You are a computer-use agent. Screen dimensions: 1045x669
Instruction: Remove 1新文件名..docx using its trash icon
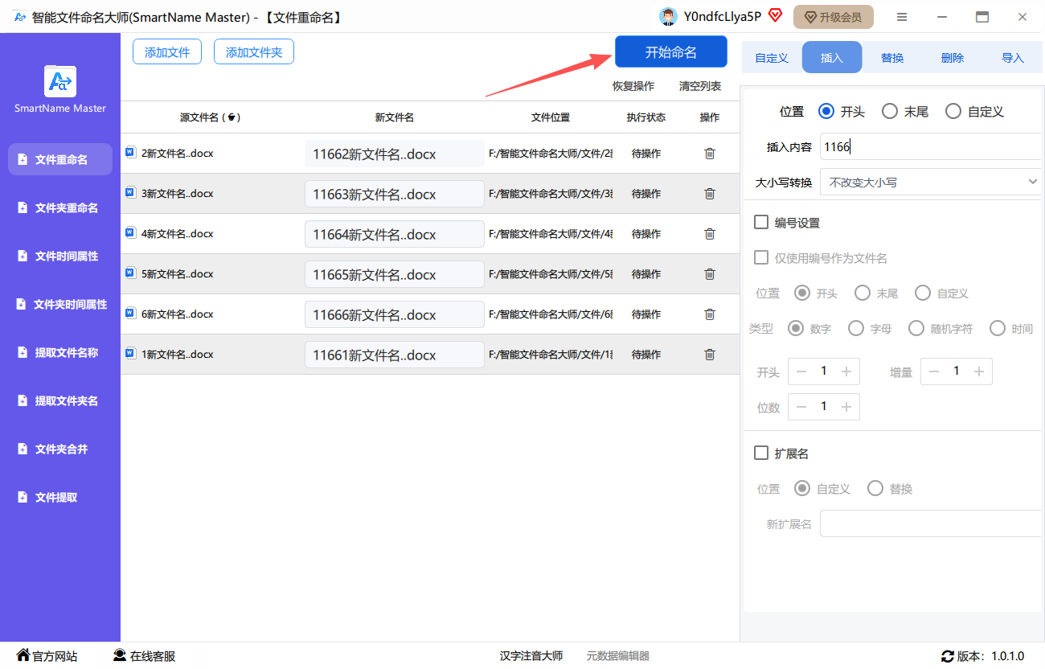(x=709, y=355)
